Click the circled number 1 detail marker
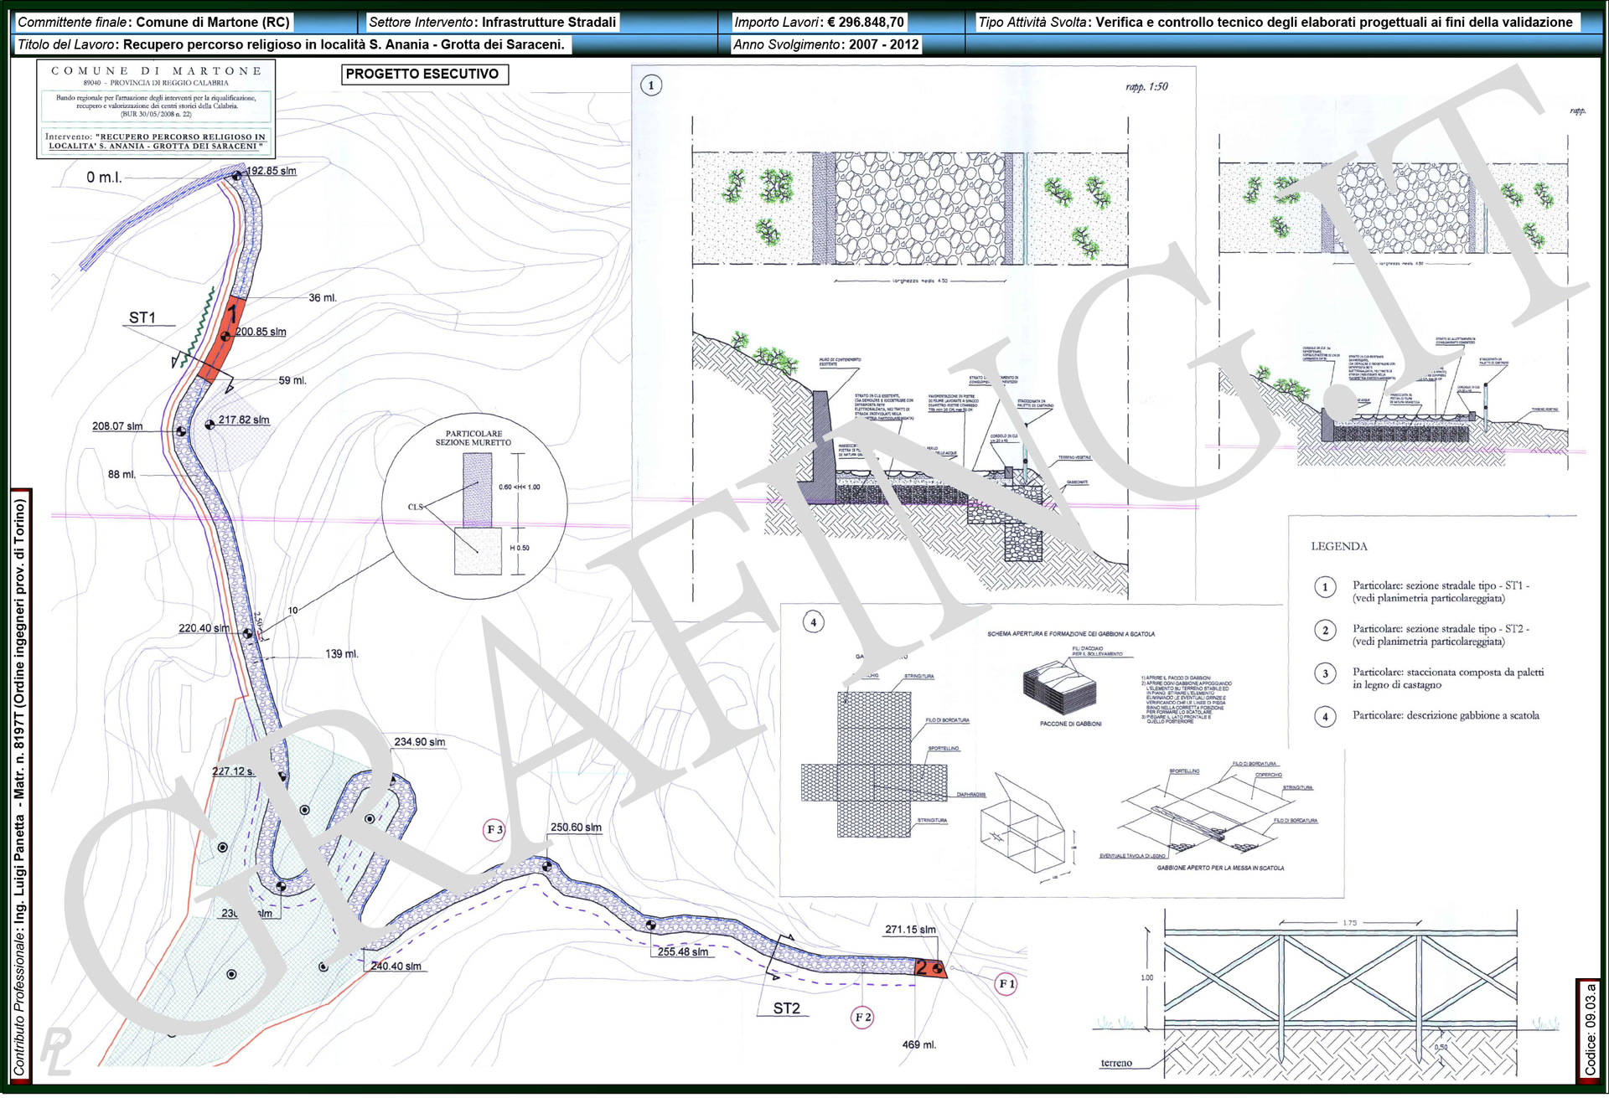1609x1098 pixels. [651, 85]
